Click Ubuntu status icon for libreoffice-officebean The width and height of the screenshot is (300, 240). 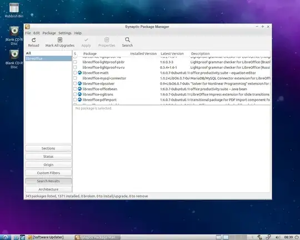79,89
